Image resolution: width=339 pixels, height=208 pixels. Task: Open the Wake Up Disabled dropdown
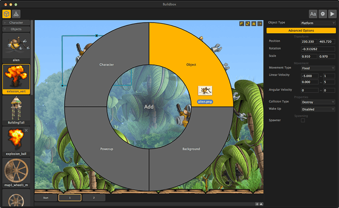click(x=318, y=109)
